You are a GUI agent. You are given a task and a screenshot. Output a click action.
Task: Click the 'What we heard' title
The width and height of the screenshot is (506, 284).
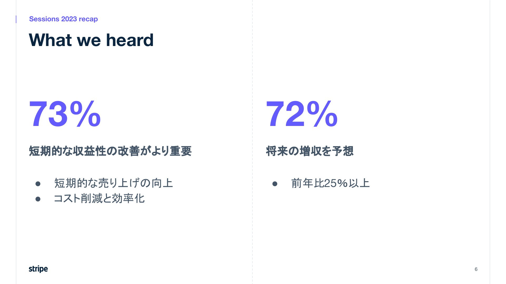point(91,40)
